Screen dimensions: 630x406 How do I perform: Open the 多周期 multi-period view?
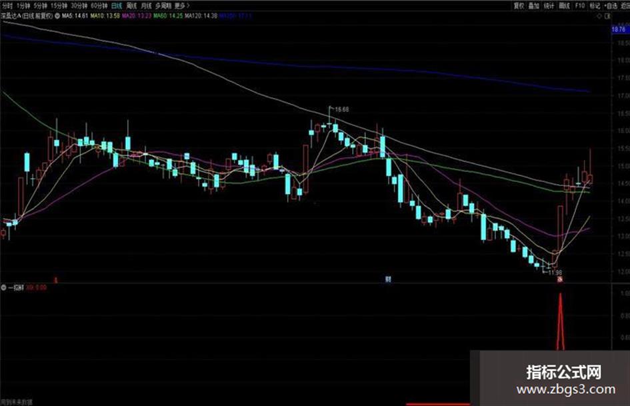163,5
